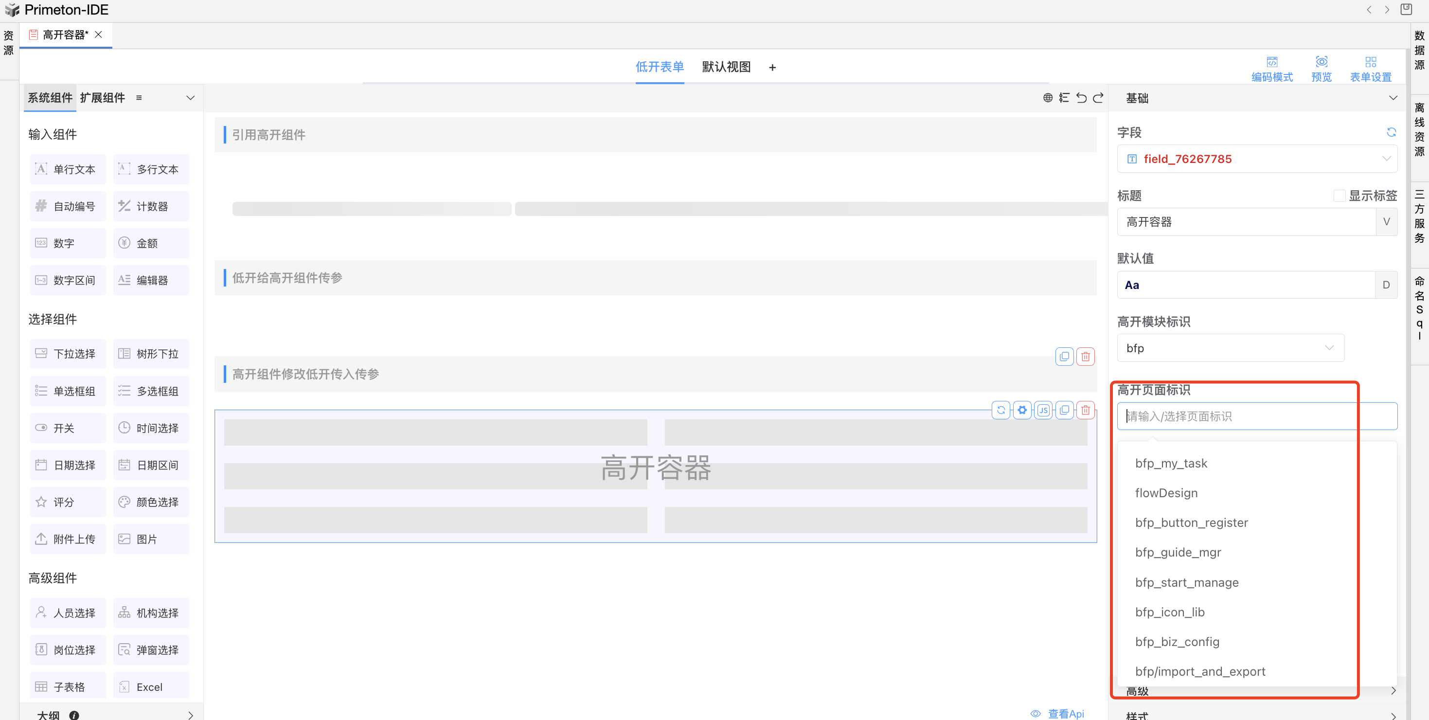Switch to the 默认视图 tab
The width and height of the screenshot is (1429, 720).
click(726, 67)
